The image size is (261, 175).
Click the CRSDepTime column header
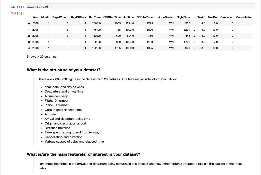tap(112, 17)
